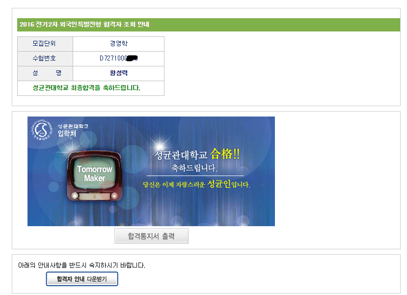Click the 수험번호 row label

(45, 58)
